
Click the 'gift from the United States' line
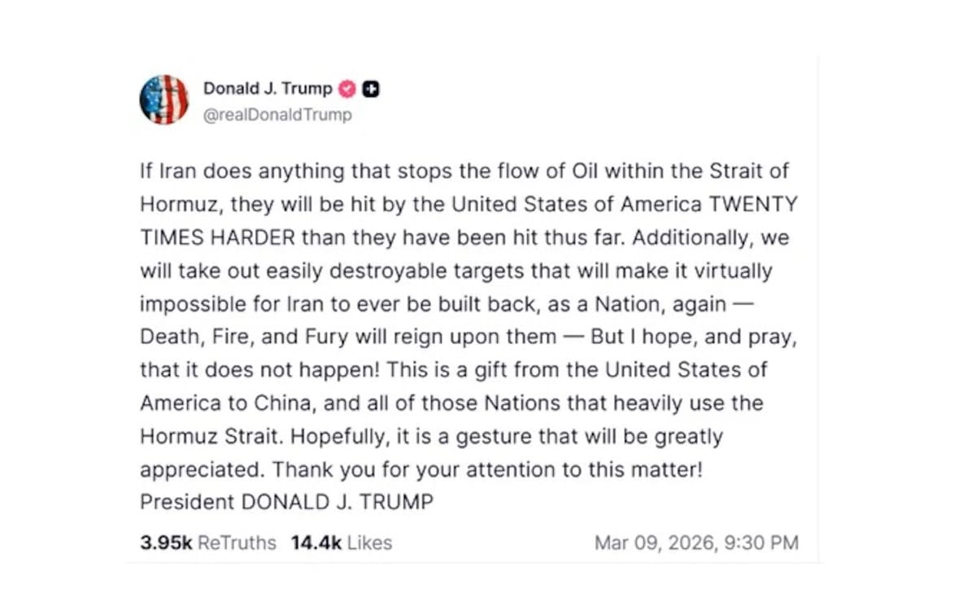point(454,370)
